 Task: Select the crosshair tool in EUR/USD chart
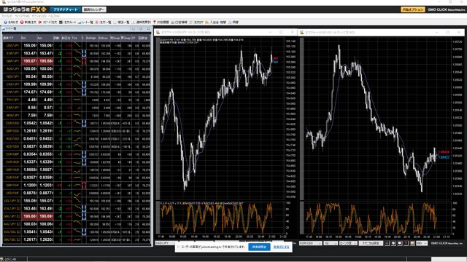pyautogui.click(x=387, y=243)
